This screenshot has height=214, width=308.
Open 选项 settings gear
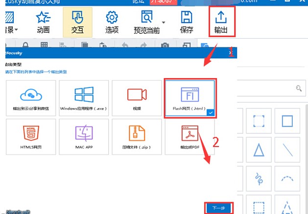(x=112, y=22)
